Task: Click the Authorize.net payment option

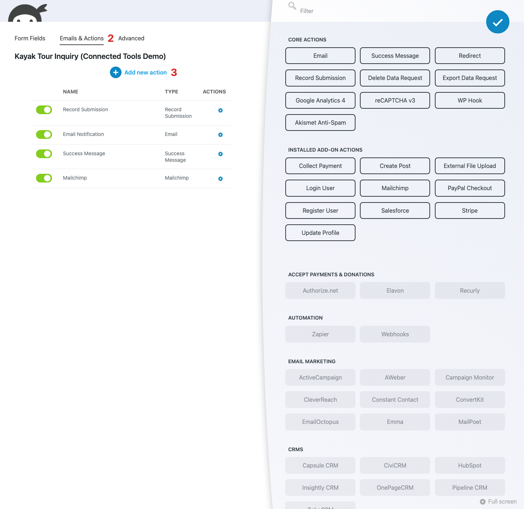Action: (320, 290)
